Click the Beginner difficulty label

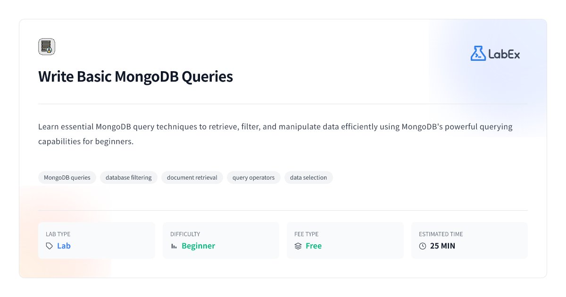coord(199,246)
